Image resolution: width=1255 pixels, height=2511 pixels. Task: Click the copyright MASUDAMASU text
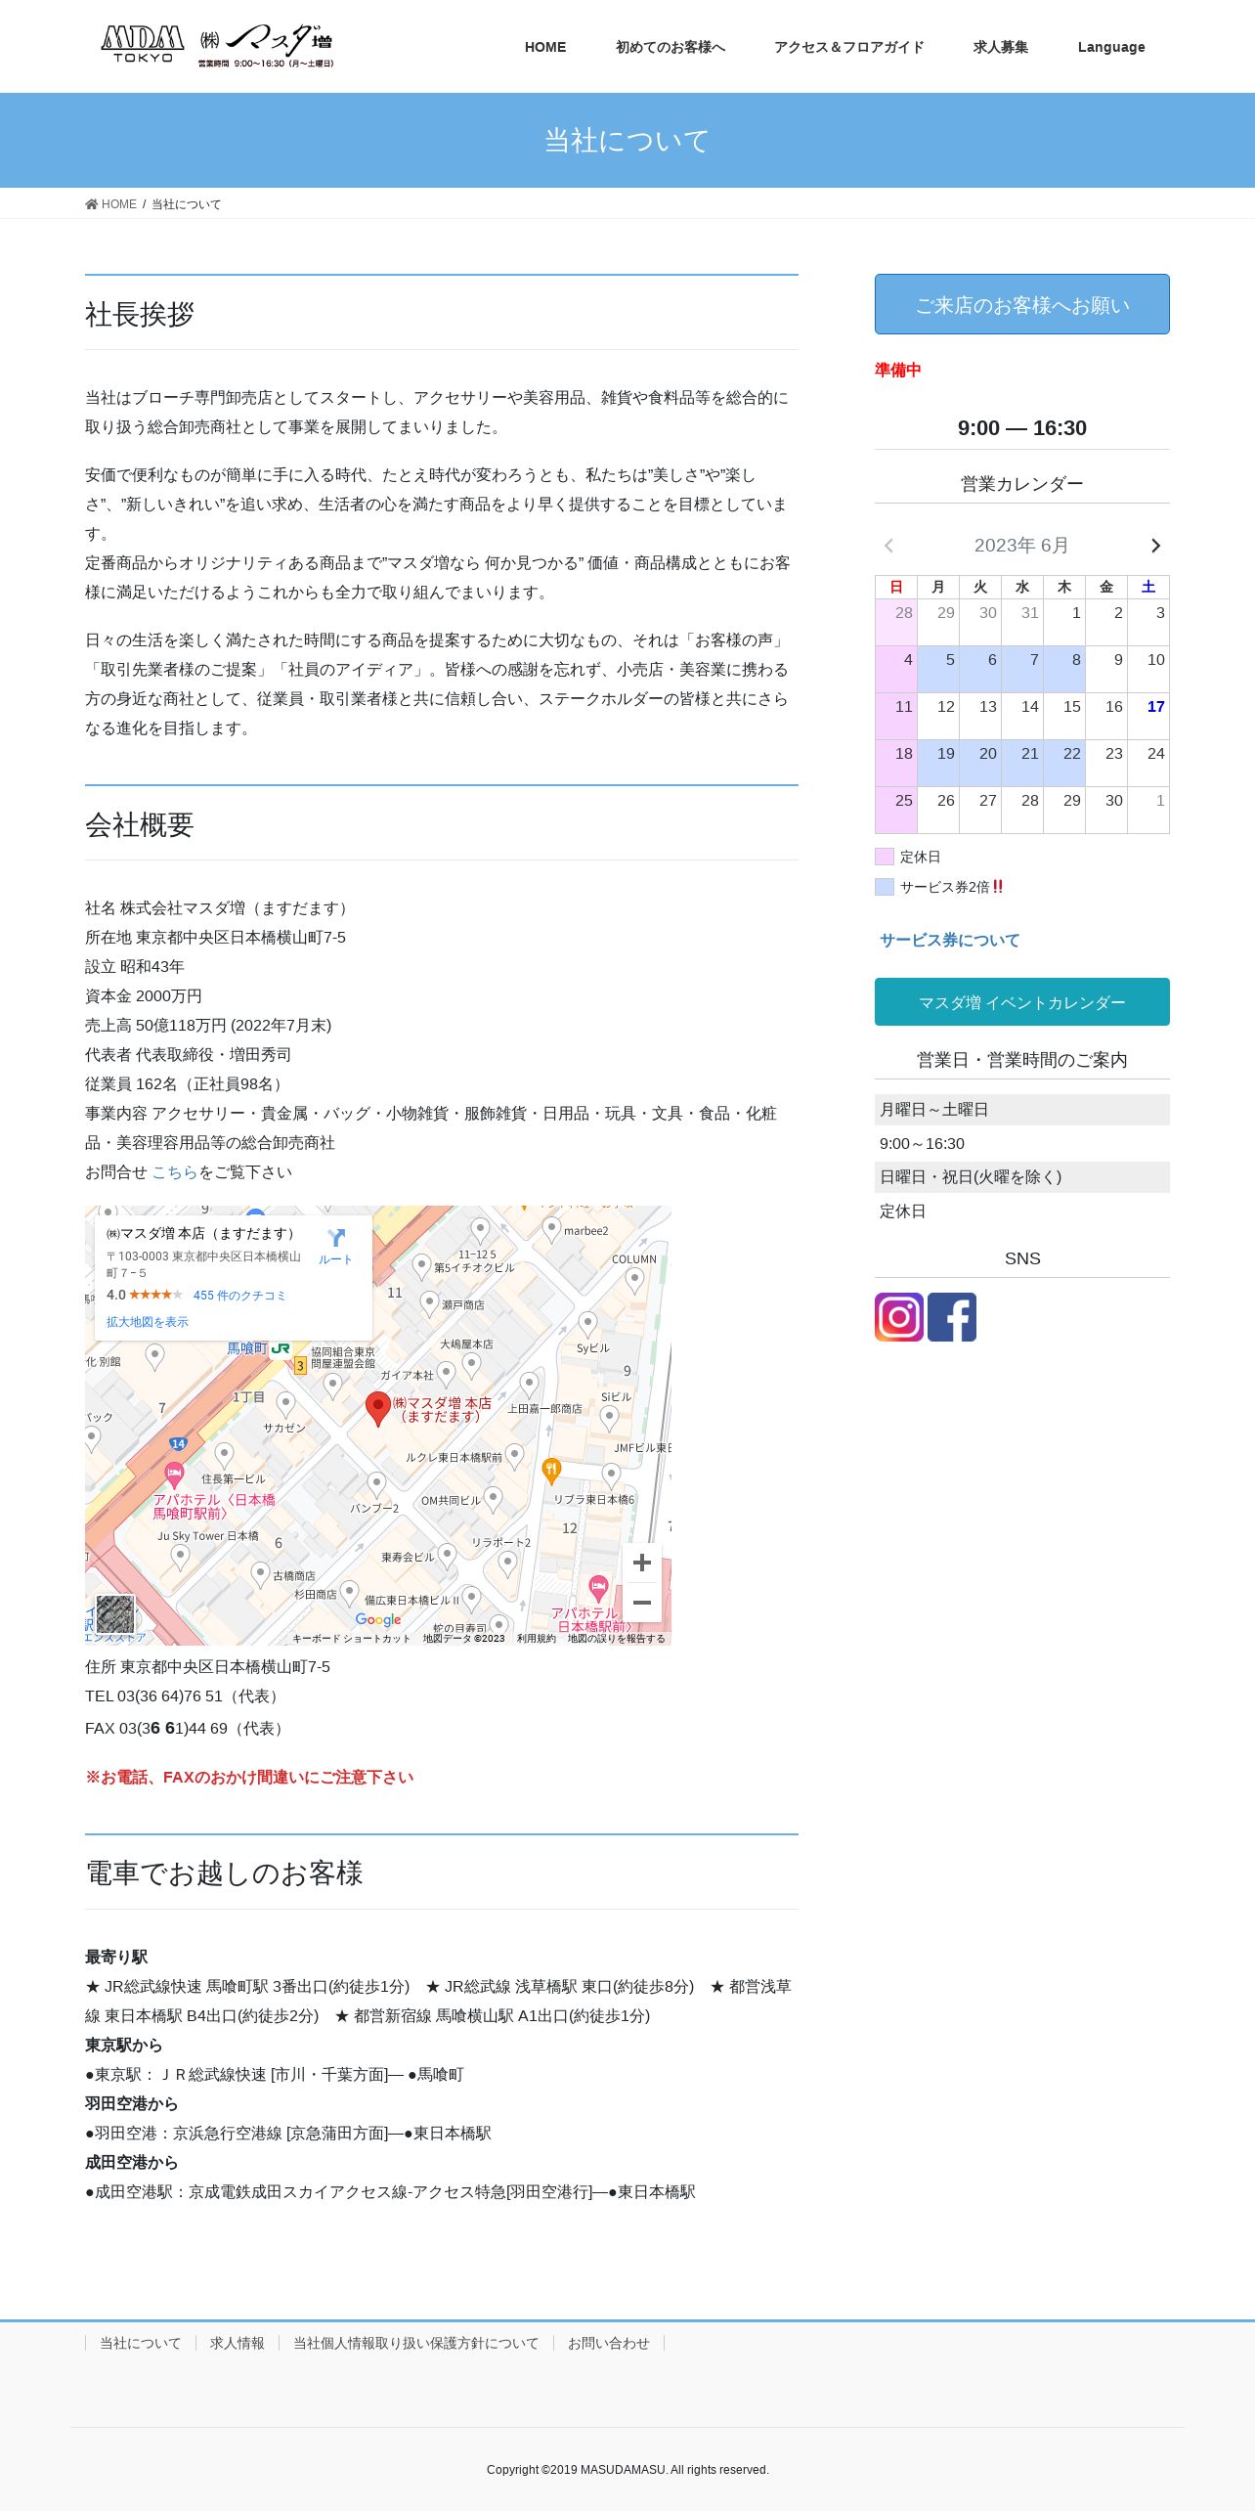click(x=627, y=2469)
